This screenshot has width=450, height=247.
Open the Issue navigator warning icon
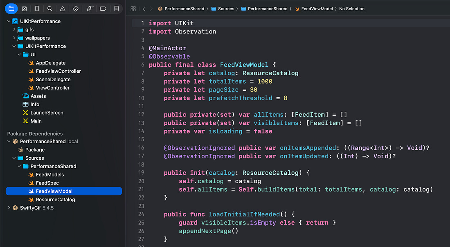(63, 9)
